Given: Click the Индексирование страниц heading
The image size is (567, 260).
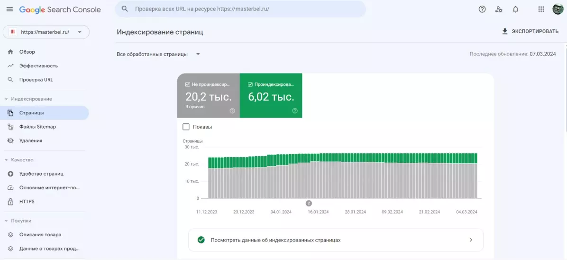Looking at the screenshot, I should [x=160, y=32].
